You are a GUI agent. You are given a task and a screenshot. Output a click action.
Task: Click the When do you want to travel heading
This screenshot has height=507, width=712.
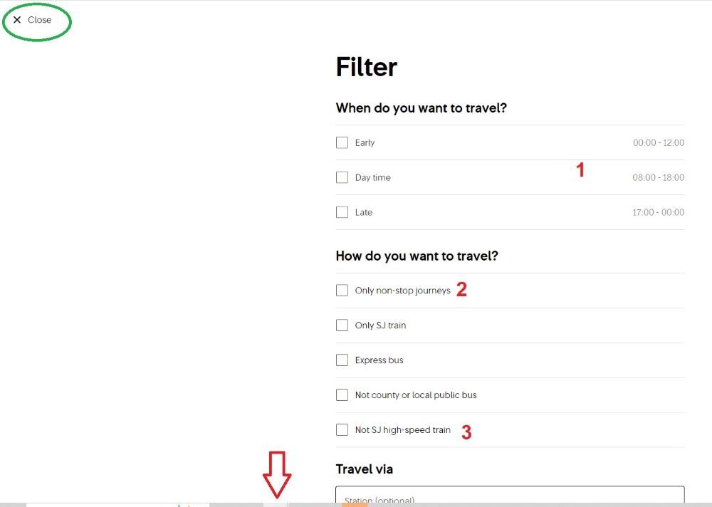pos(422,108)
